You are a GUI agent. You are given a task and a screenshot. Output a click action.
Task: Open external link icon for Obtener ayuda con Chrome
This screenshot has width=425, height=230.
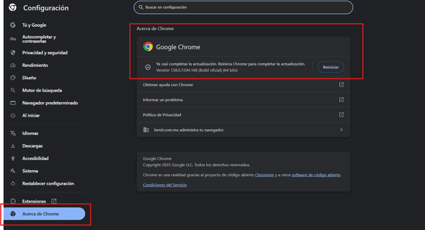pyautogui.click(x=341, y=85)
